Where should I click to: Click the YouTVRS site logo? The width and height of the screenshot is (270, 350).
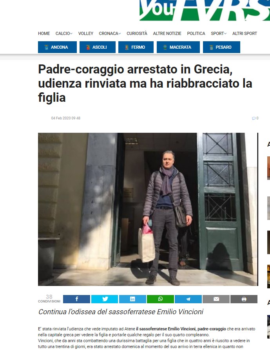click(x=205, y=10)
